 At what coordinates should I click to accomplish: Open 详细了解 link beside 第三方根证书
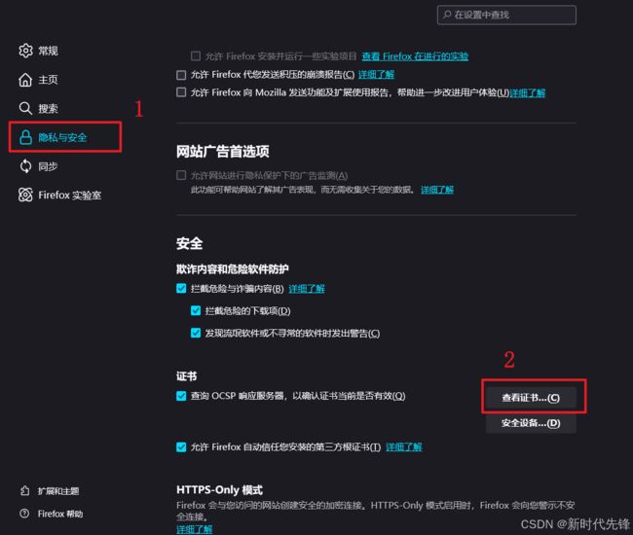(404, 447)
